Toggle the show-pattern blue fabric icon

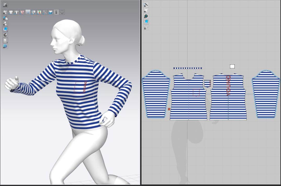click(x=146, y=22)
